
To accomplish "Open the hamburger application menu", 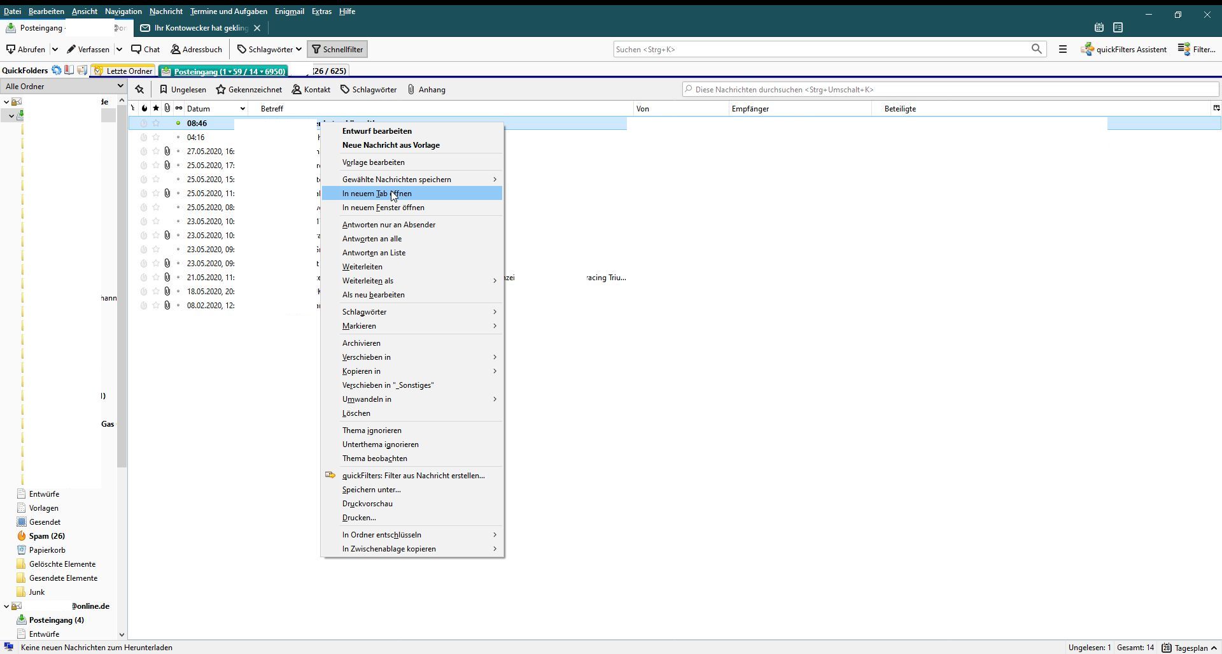I will coord(1062,49).
